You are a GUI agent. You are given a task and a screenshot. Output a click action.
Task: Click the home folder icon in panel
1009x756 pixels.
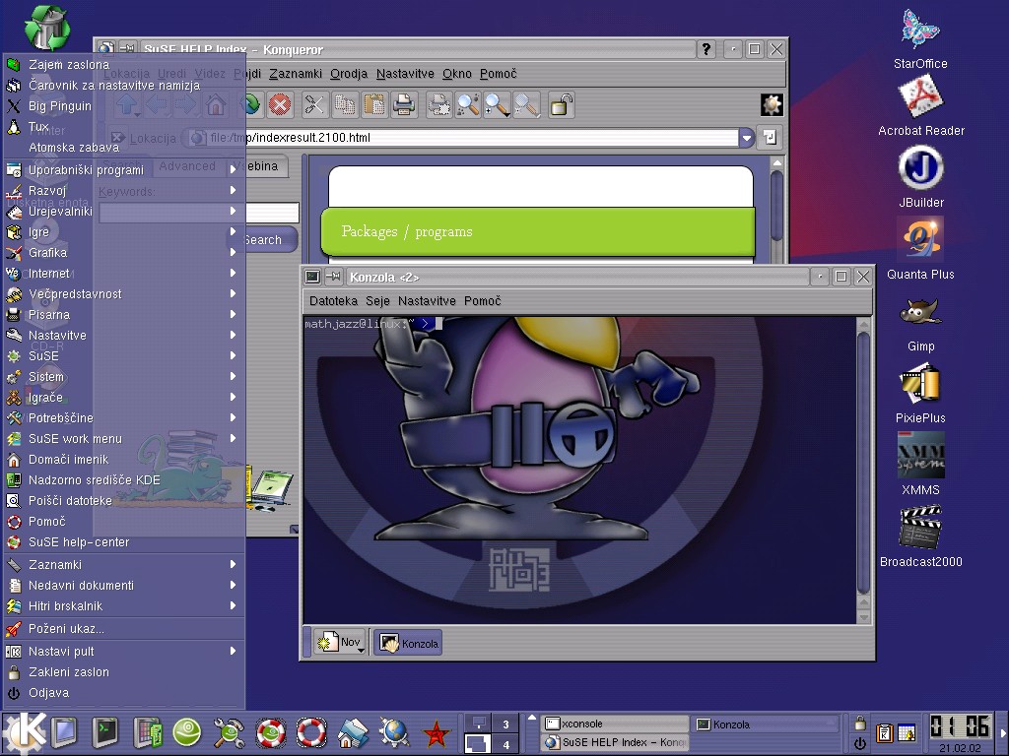(x=353, y=732)
